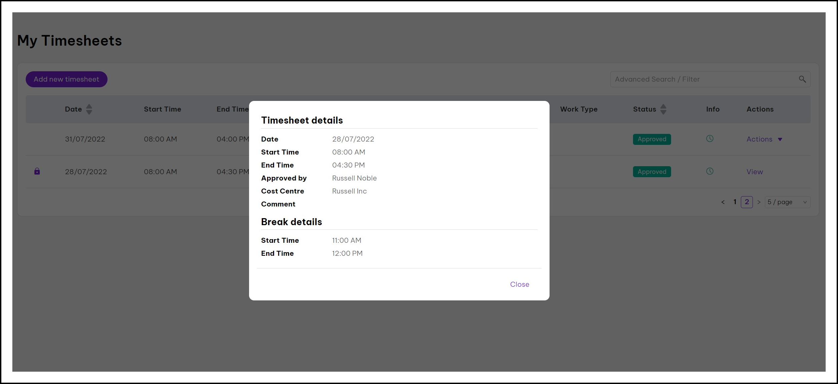Click Add new timesheet button
Viewport: 838px width, 384px height.
point(66,79)
